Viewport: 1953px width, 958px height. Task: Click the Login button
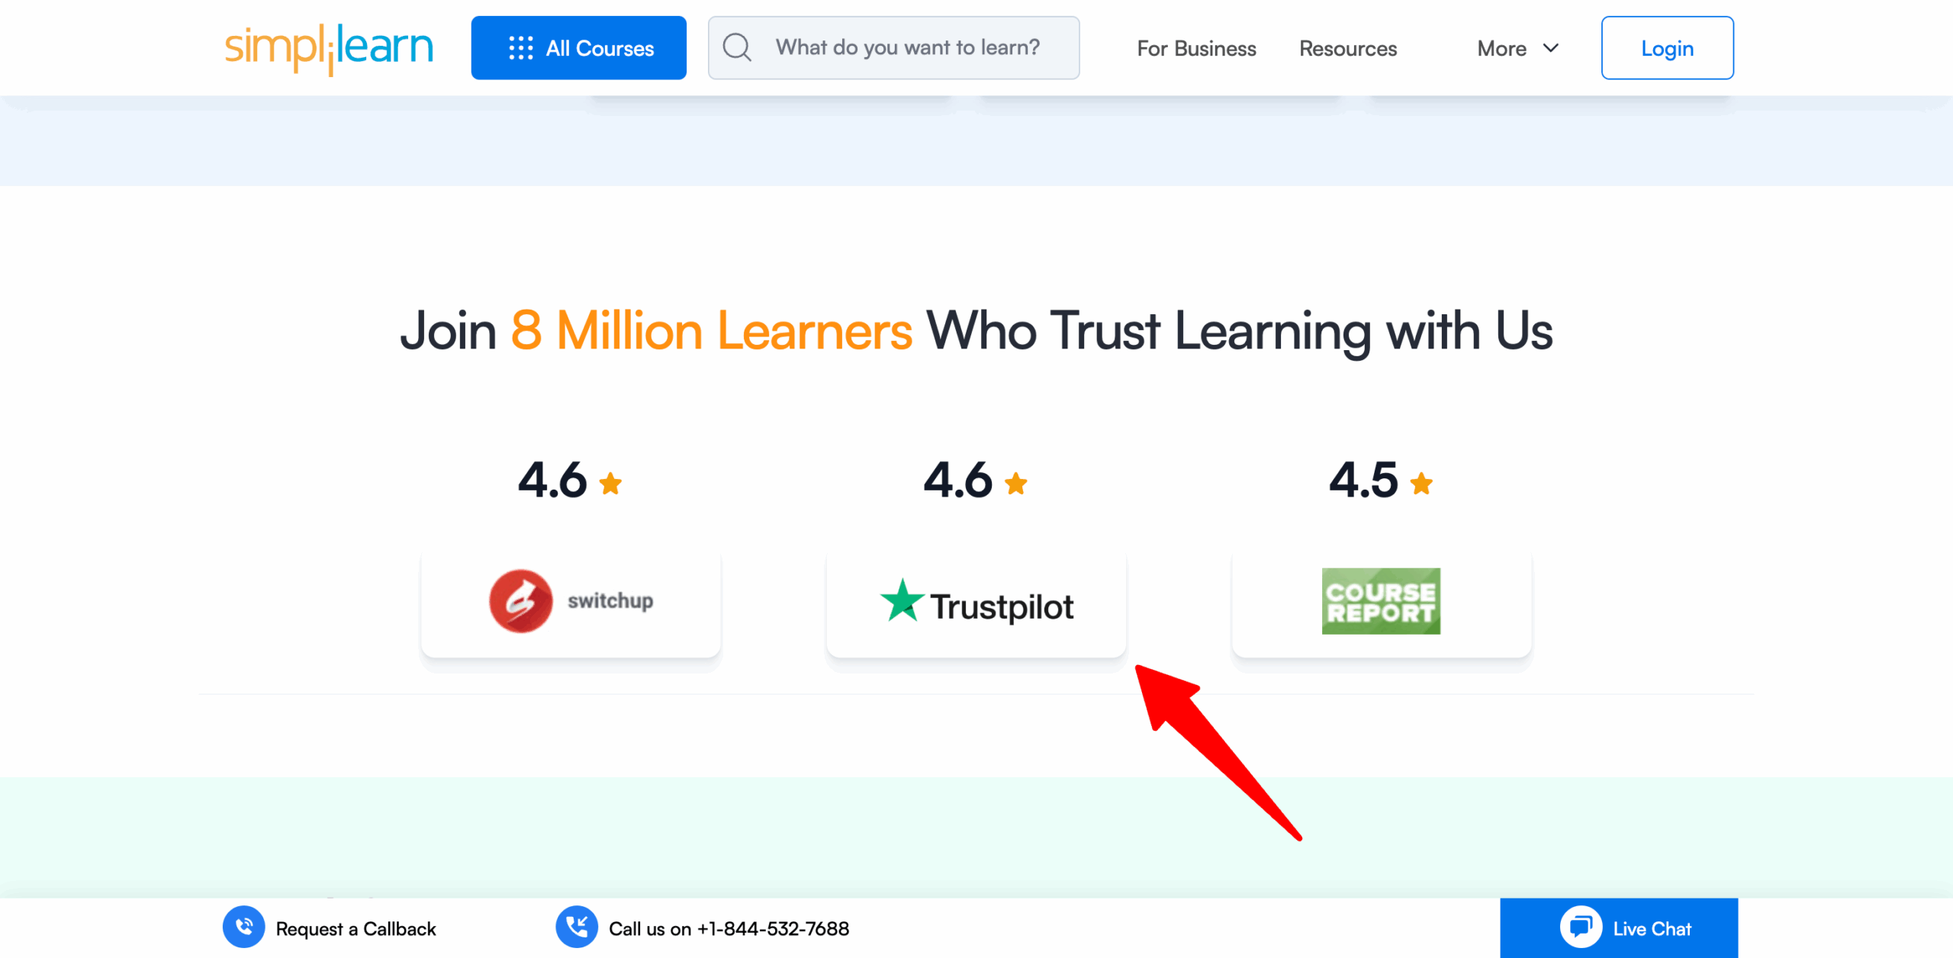tap(1667, 48)
